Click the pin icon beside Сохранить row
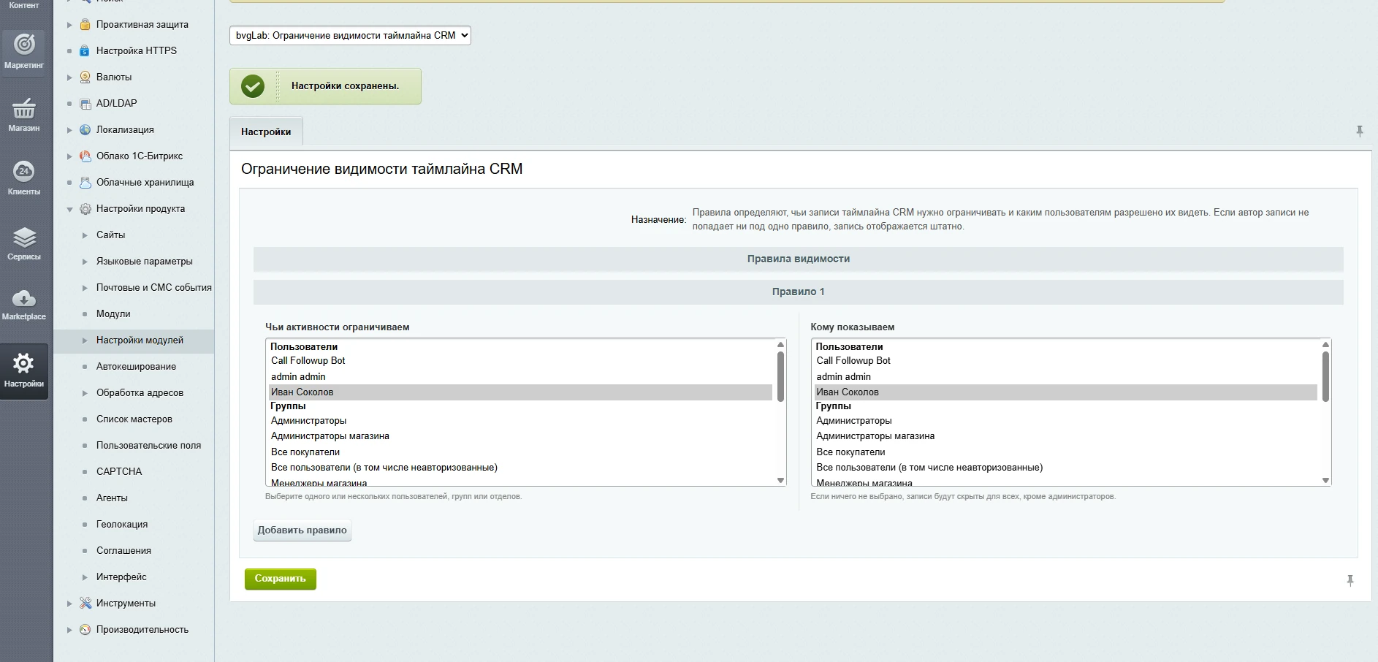Image resolution: width=1378 pixels, height=662 pixels. (x=1350, y=580)
